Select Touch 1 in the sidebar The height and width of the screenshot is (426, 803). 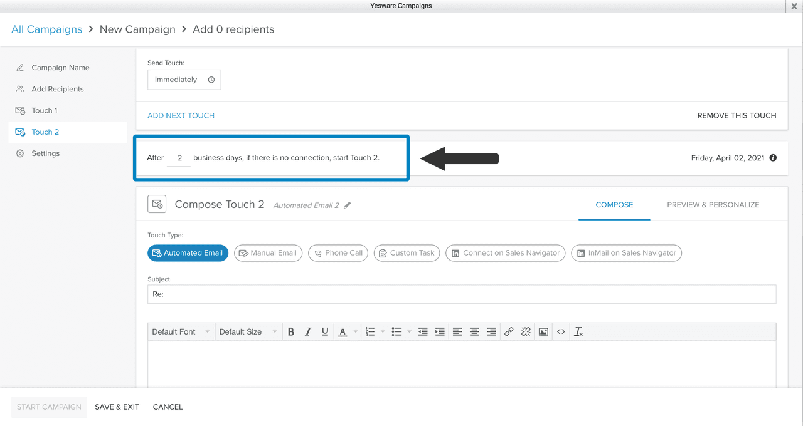pos(45,110)
